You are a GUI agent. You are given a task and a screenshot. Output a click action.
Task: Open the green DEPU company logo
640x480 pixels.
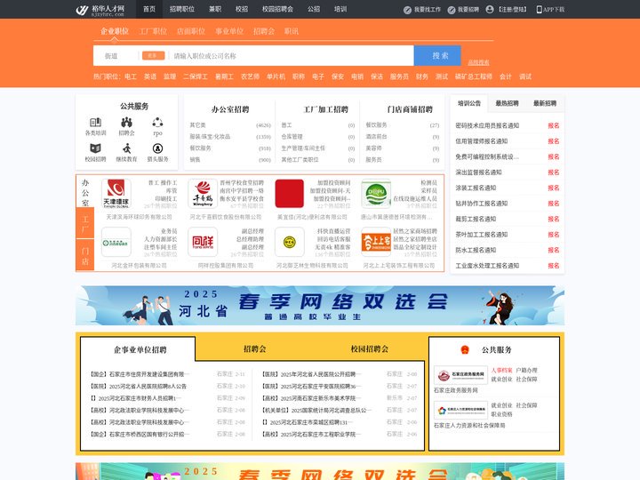(x=376, y=194)
